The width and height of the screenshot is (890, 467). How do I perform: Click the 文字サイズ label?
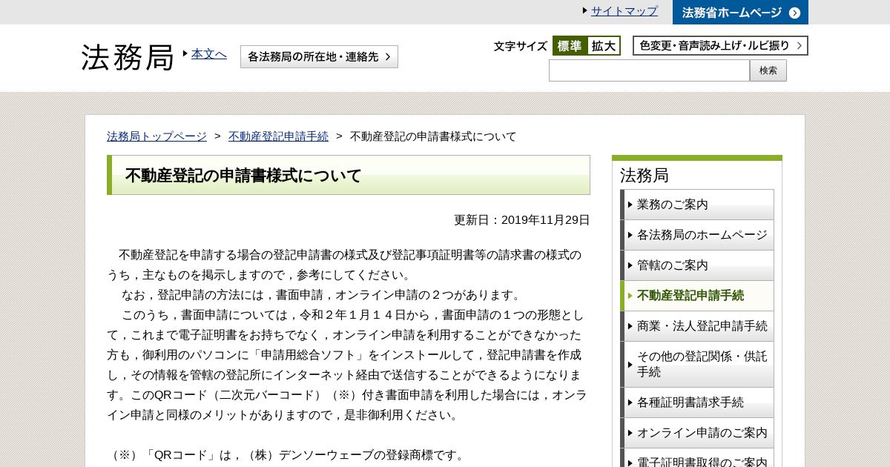521,46
